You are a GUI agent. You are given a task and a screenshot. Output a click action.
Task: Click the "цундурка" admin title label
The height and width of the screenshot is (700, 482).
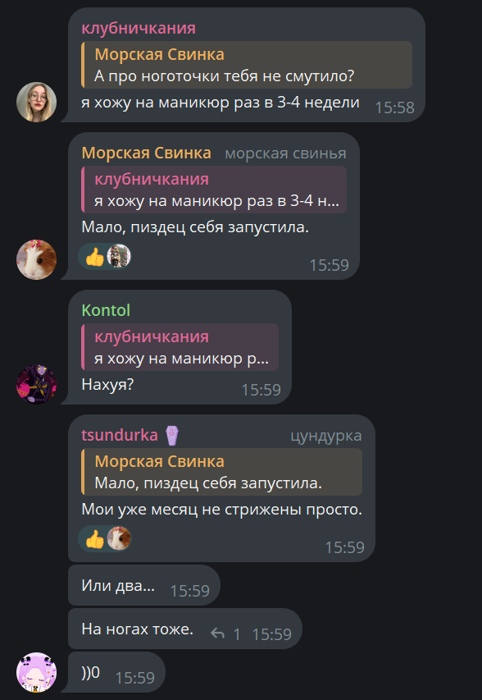tap(326, 436)
